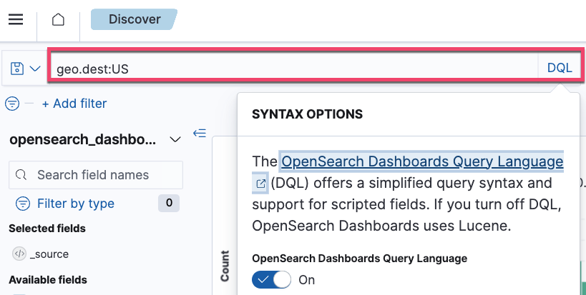The width and height of the screenshot is (586, 295).
Task: Click the external link icon before (DQL)
Action: pos(260,184)
